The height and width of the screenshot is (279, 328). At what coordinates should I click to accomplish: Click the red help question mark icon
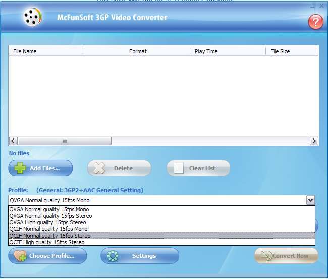(315, 21)
